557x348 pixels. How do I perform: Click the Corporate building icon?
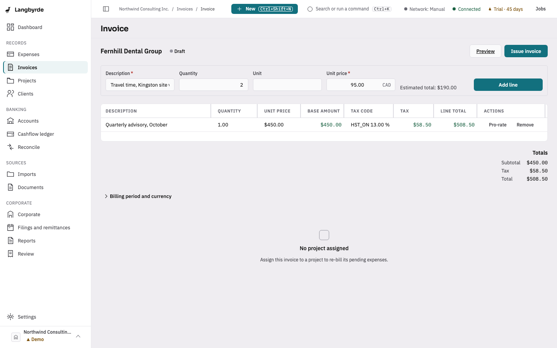coord(10,214)
